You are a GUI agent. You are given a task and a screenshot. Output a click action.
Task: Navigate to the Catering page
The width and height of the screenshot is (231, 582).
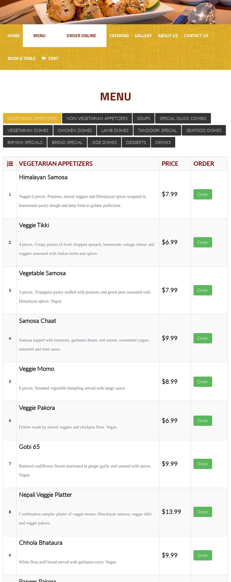[x=119, y=36]
